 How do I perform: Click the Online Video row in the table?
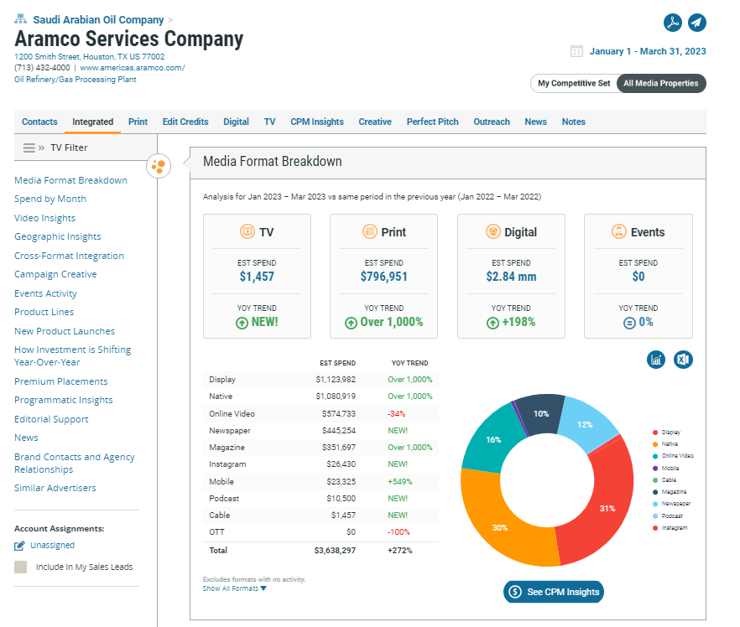coord(320,413)
